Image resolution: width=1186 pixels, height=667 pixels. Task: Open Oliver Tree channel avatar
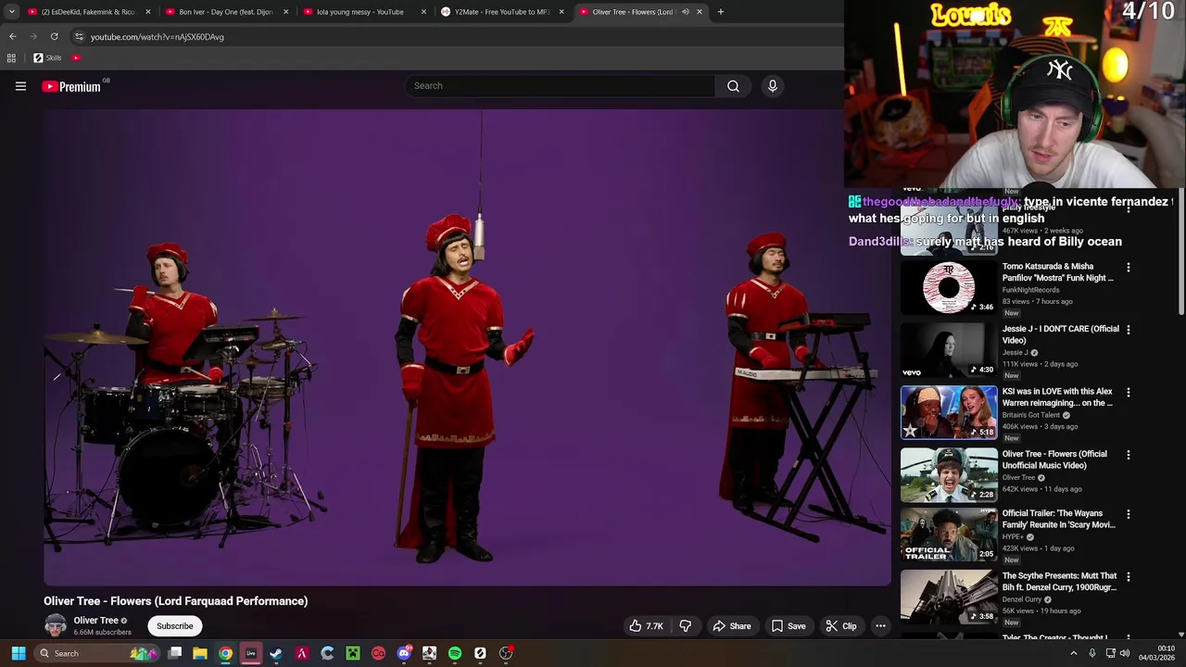pyautogui.click(x=56, y=625)
